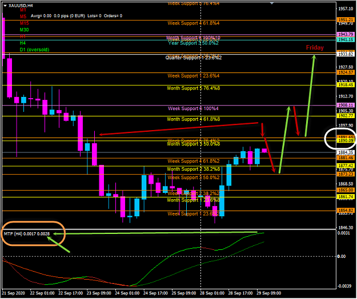The height and width of the screenshot is (299, 357).
Task: Click the Month Support 1 23.6%8 label
Action: [x=194, y=200]
